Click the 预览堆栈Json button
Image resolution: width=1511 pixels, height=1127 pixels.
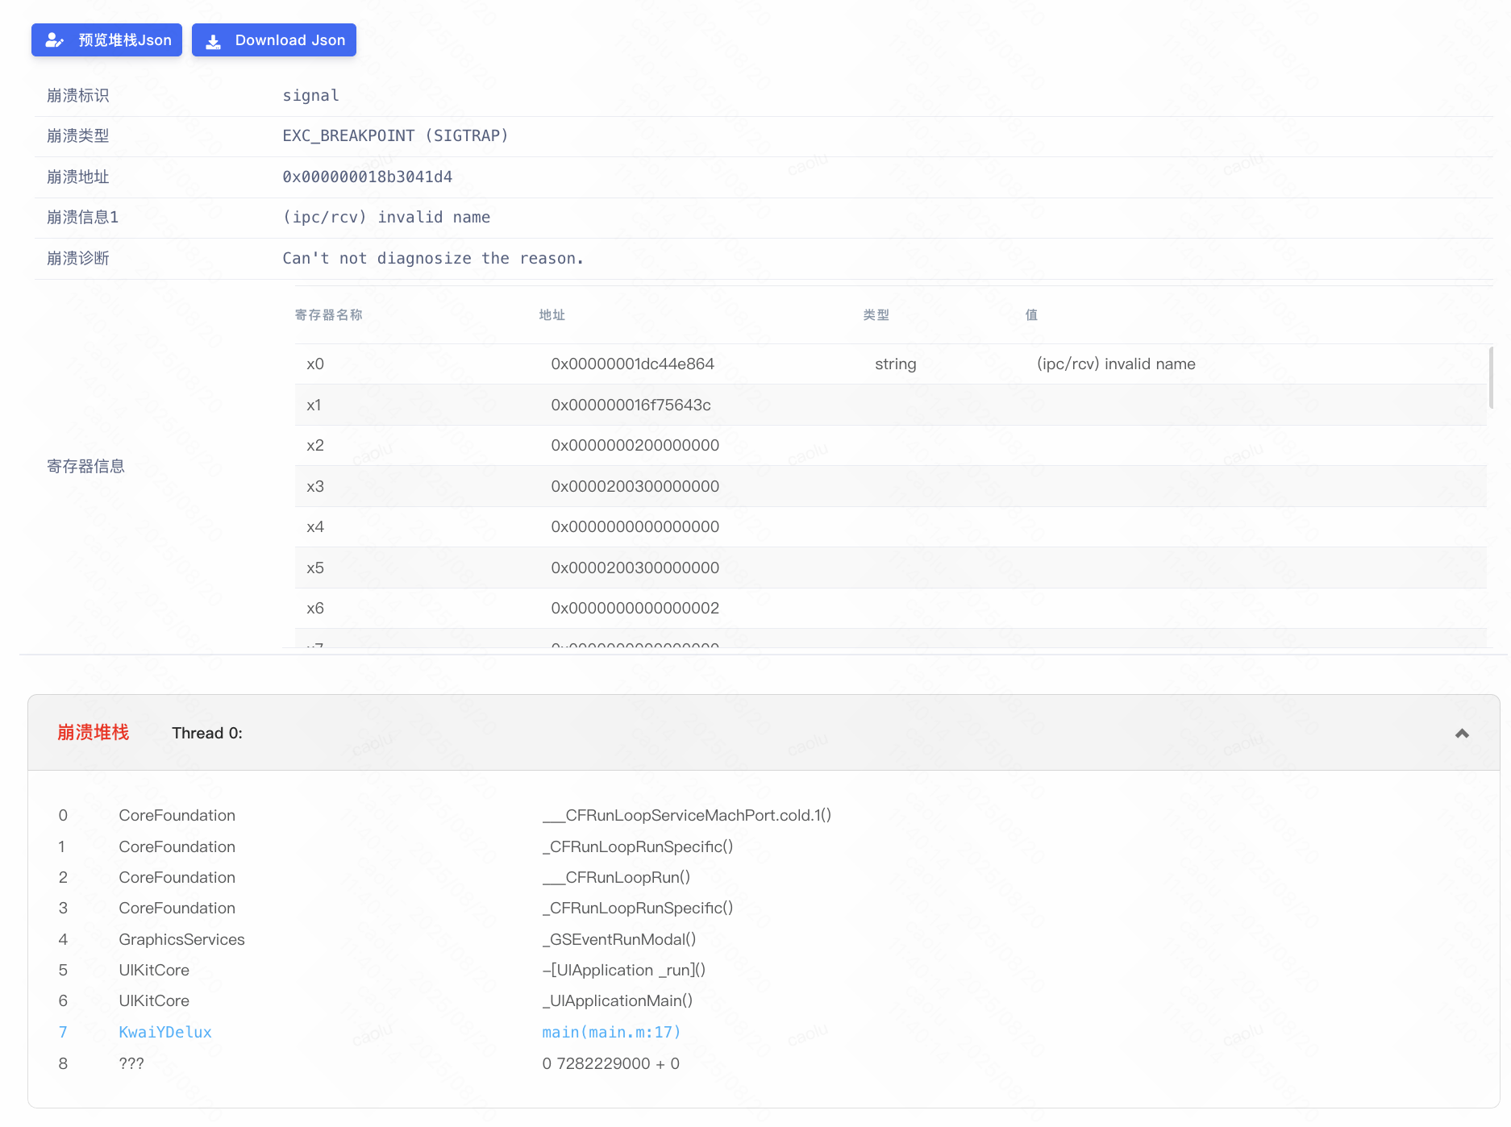(x=106, y=40)
